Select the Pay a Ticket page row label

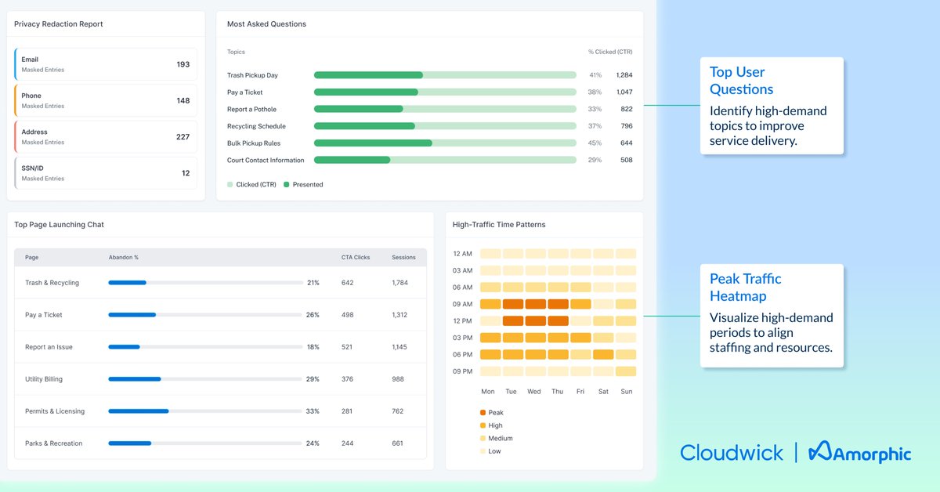[44, 315]
